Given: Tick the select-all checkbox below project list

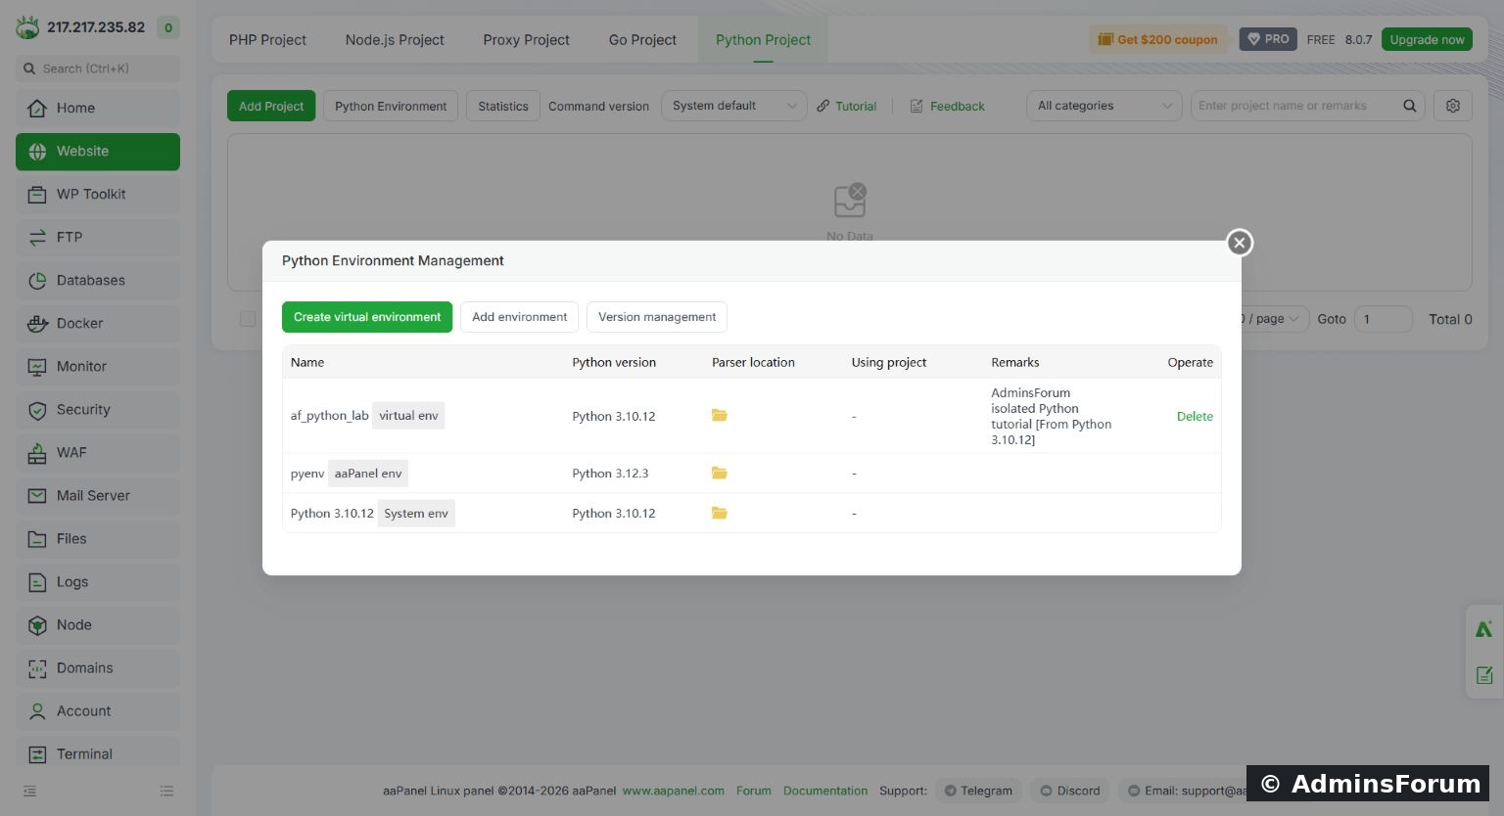Looking at the screenshot, I should pyautogui.click(x=248, y=319).
